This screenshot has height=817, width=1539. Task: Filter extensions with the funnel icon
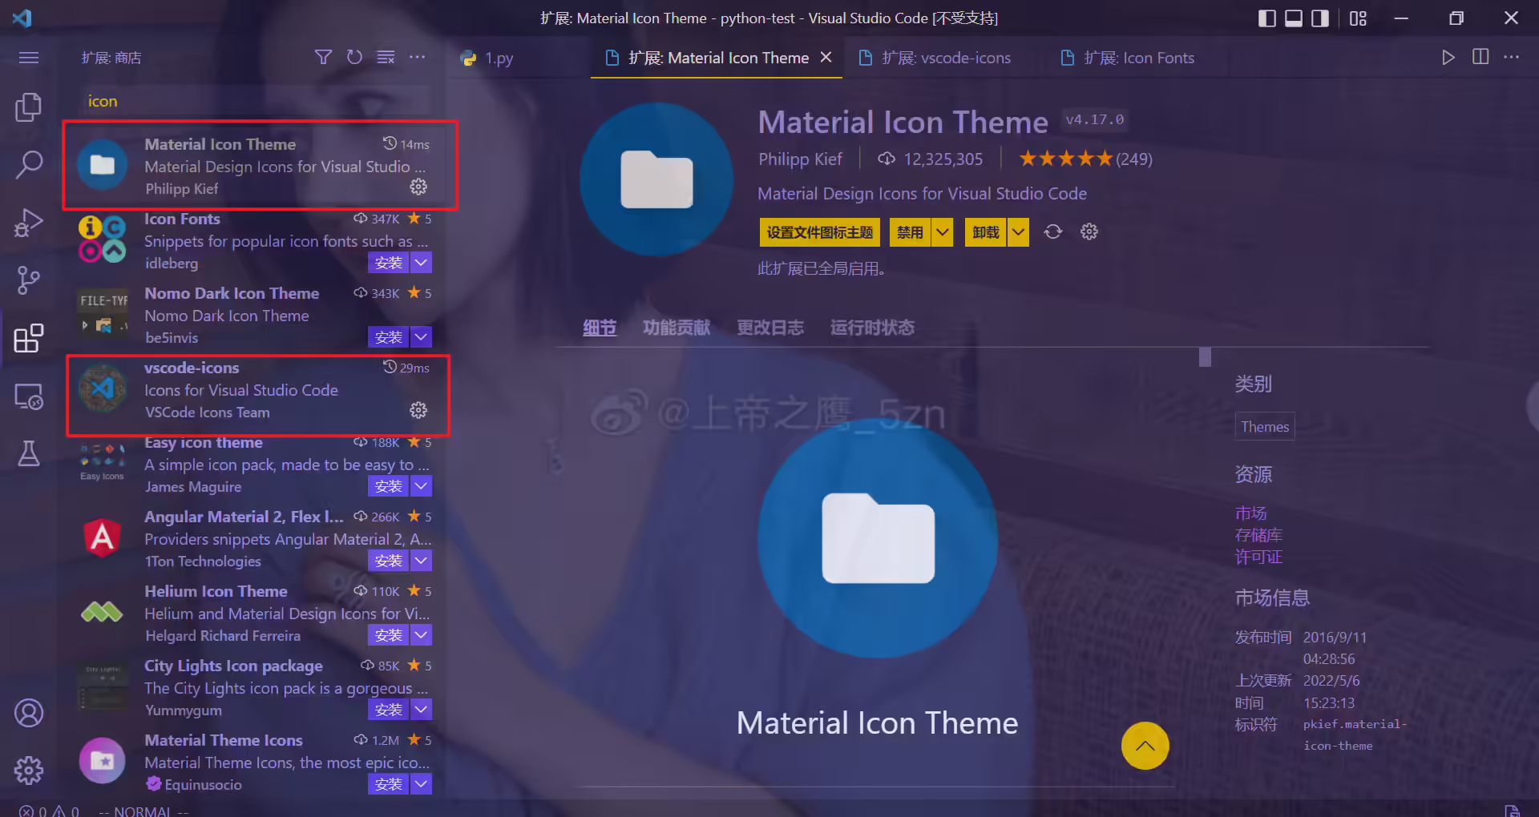click(323, 57)
